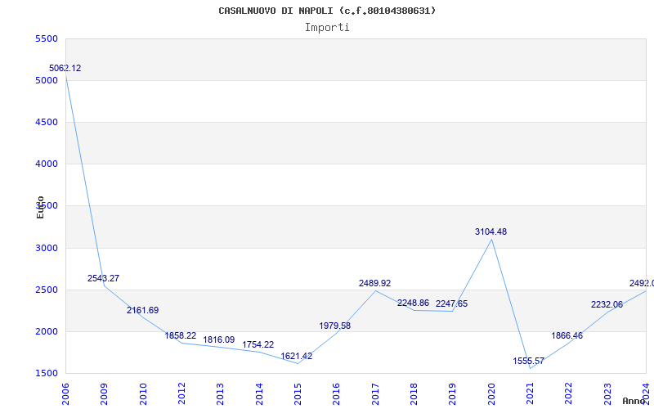
Task: Select the 1866.46 data label
Action: pyautogui.click(x=567, y=336)
